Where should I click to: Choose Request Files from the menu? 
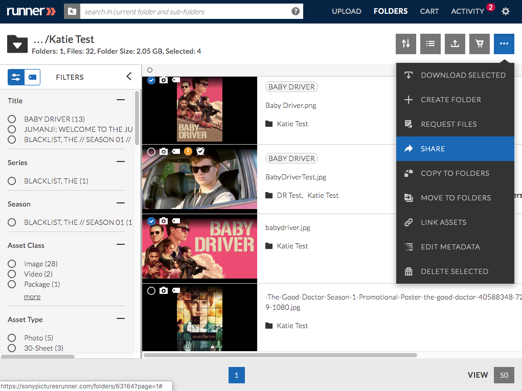point(455,124)
